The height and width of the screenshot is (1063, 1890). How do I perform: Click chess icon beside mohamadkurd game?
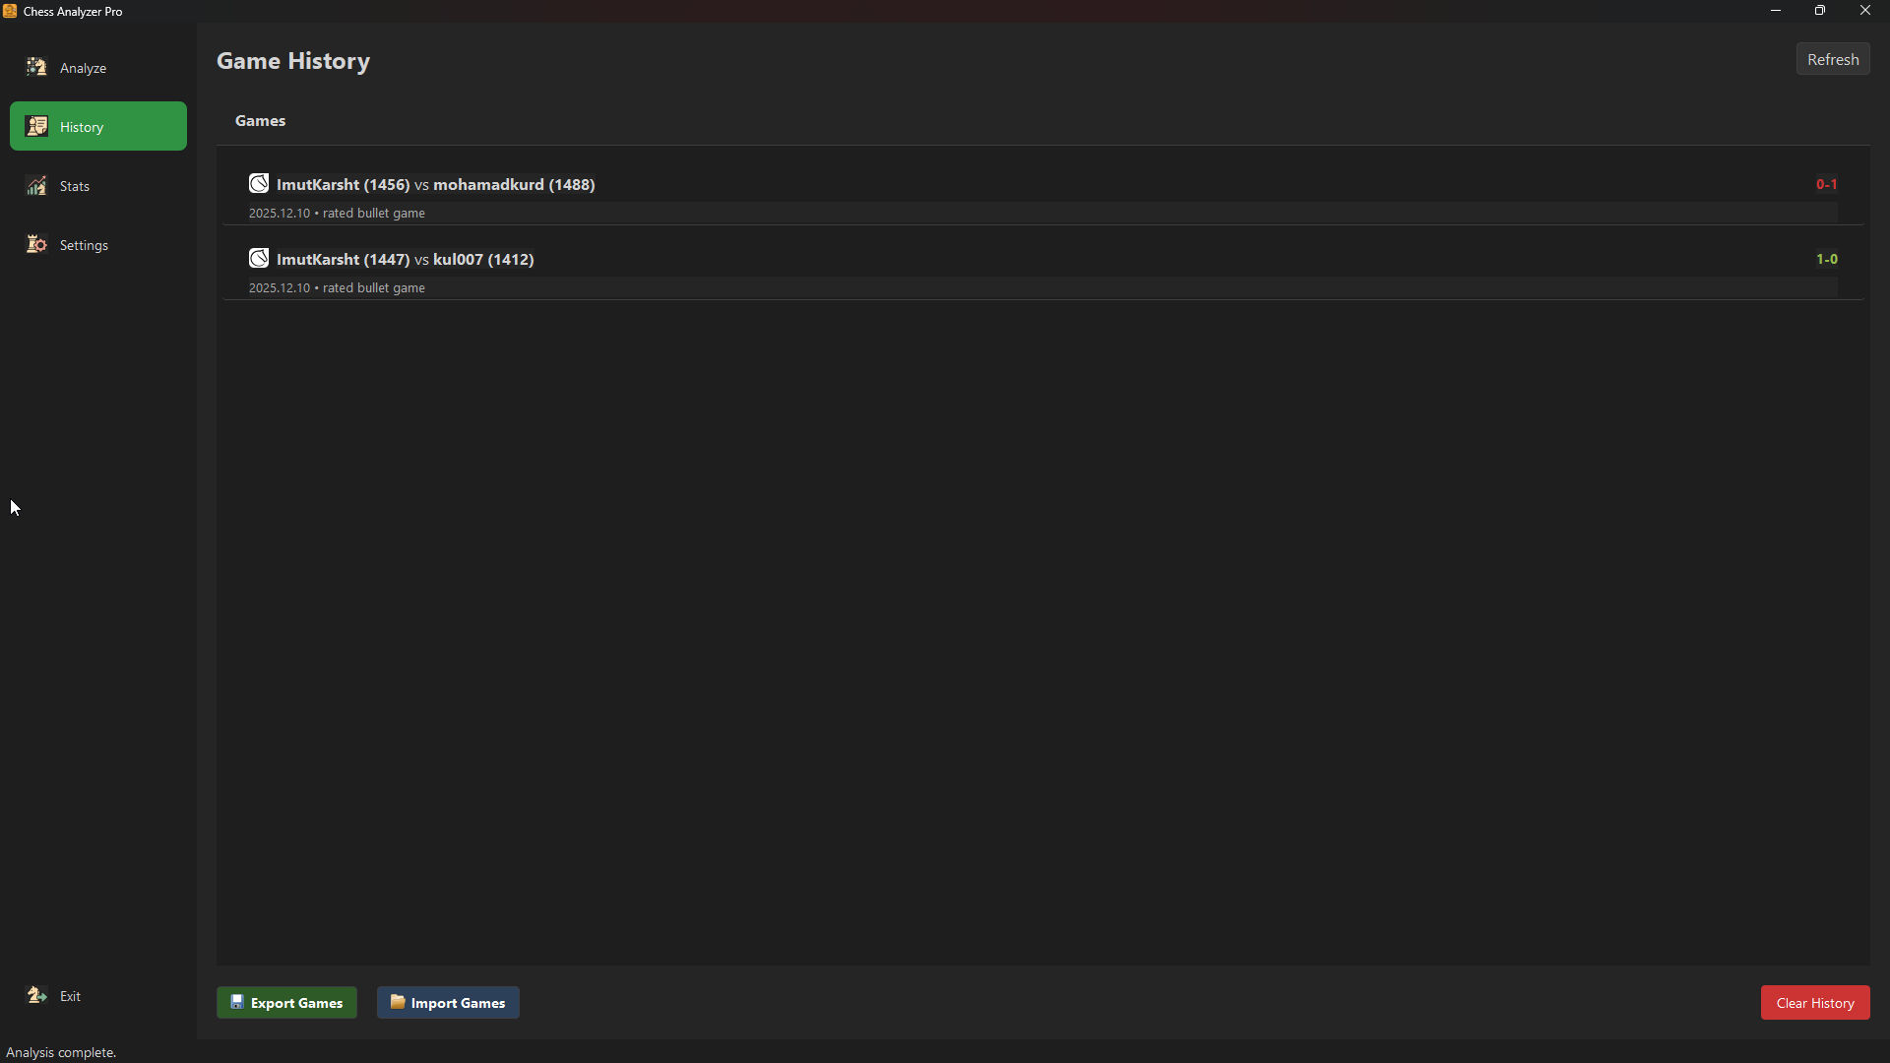(259, 183)
